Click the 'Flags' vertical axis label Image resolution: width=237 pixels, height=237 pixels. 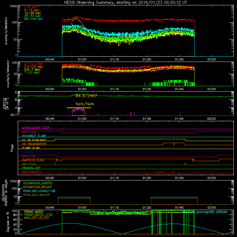[x=12, y=148]
